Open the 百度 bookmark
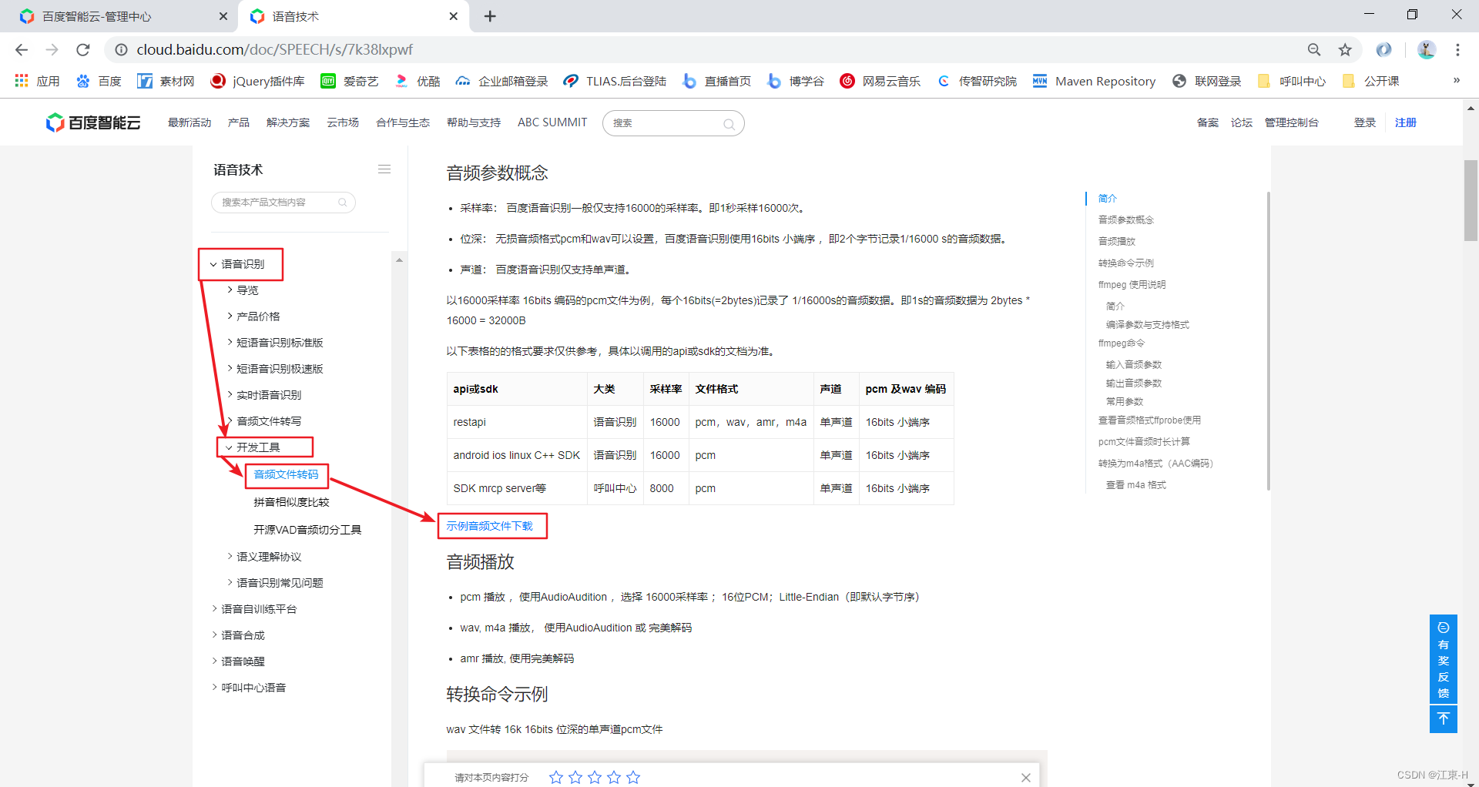Viewport: 1479px width, 787px height. click(x=99, y=81)
